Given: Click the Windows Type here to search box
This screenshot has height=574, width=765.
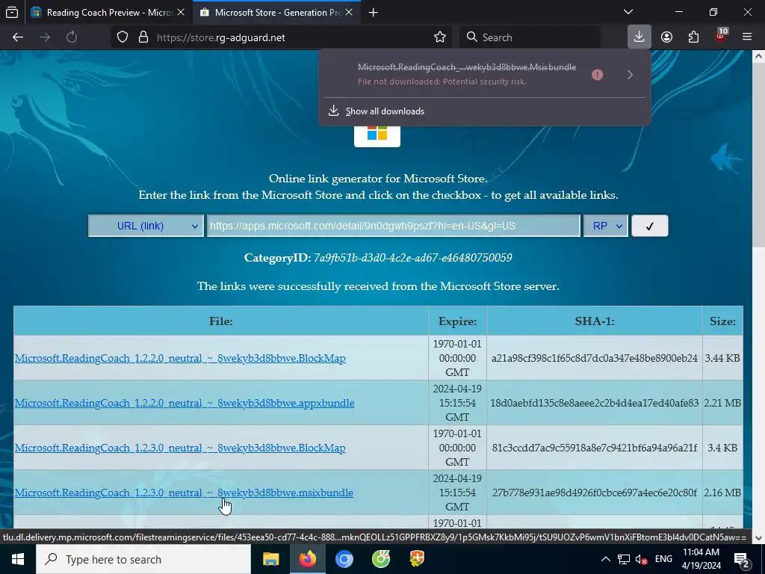Looking at the screenshot, I should [x=143, y=559].
